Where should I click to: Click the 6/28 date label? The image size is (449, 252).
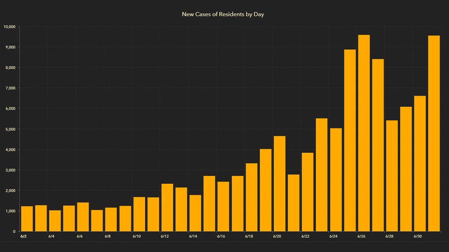pyautogui.click(x=389, y=236)
